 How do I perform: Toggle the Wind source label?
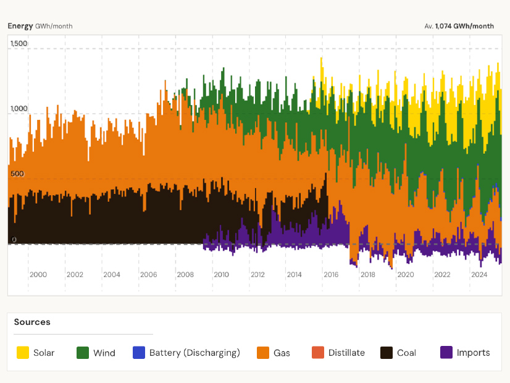[104, 353]
